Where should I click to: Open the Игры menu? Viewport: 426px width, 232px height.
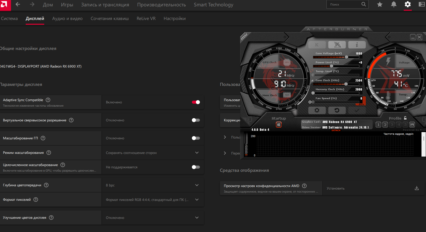click(x=67, y=5)
